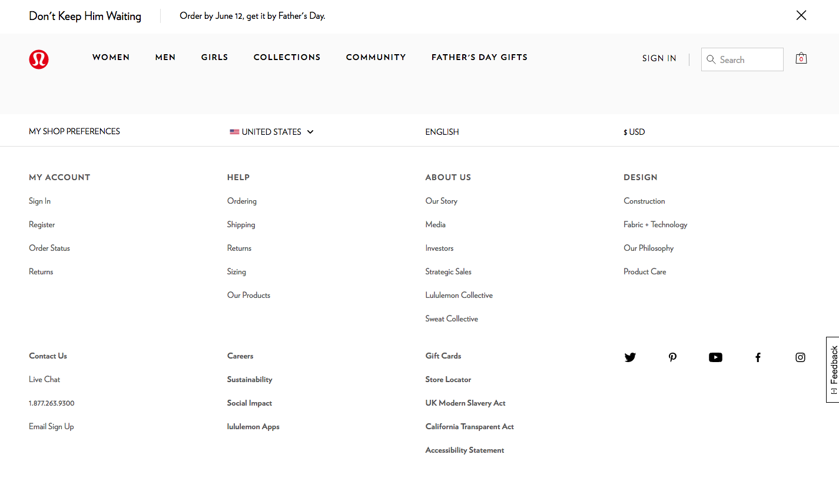This screenshot has height=481, width=839.
Task: Open the Our Philosophy link
Action: [x=648, y=248]
